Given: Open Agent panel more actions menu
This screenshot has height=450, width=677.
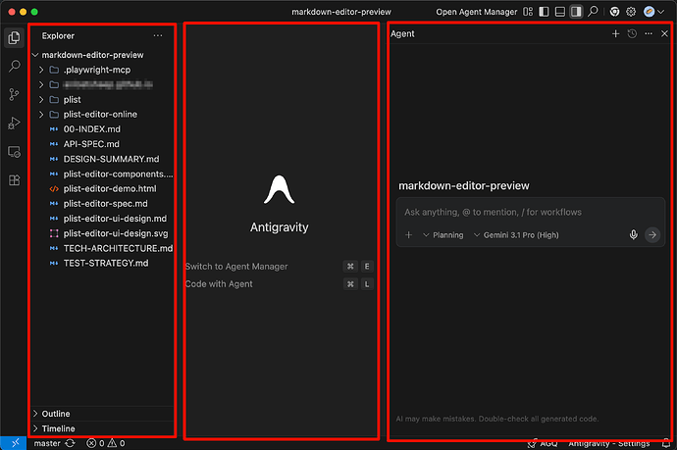Looking at the screenshot, I should click(x=649, y=33).
